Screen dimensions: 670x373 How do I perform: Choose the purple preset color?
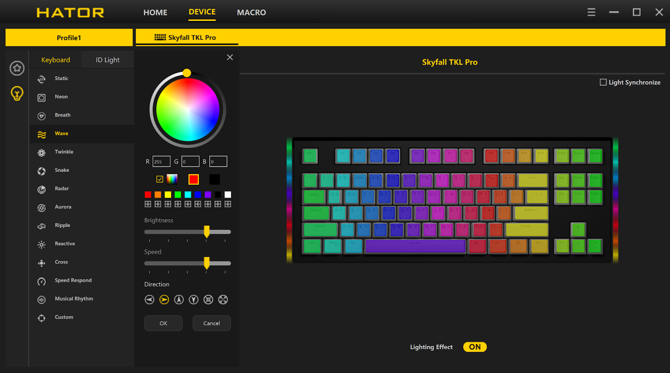coord(208,194)
